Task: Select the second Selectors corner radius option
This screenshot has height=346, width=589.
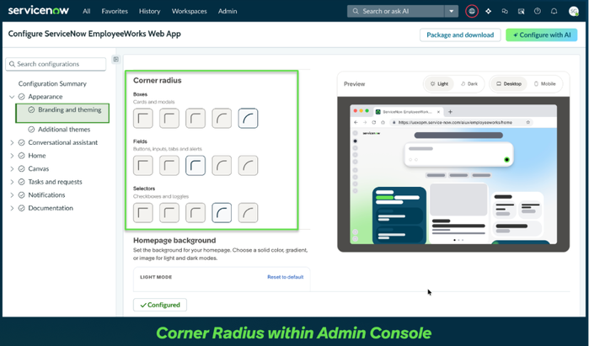Action: 169,213
